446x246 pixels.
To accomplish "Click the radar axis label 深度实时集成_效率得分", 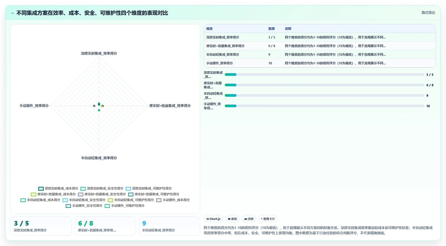I will pos(99,53).
